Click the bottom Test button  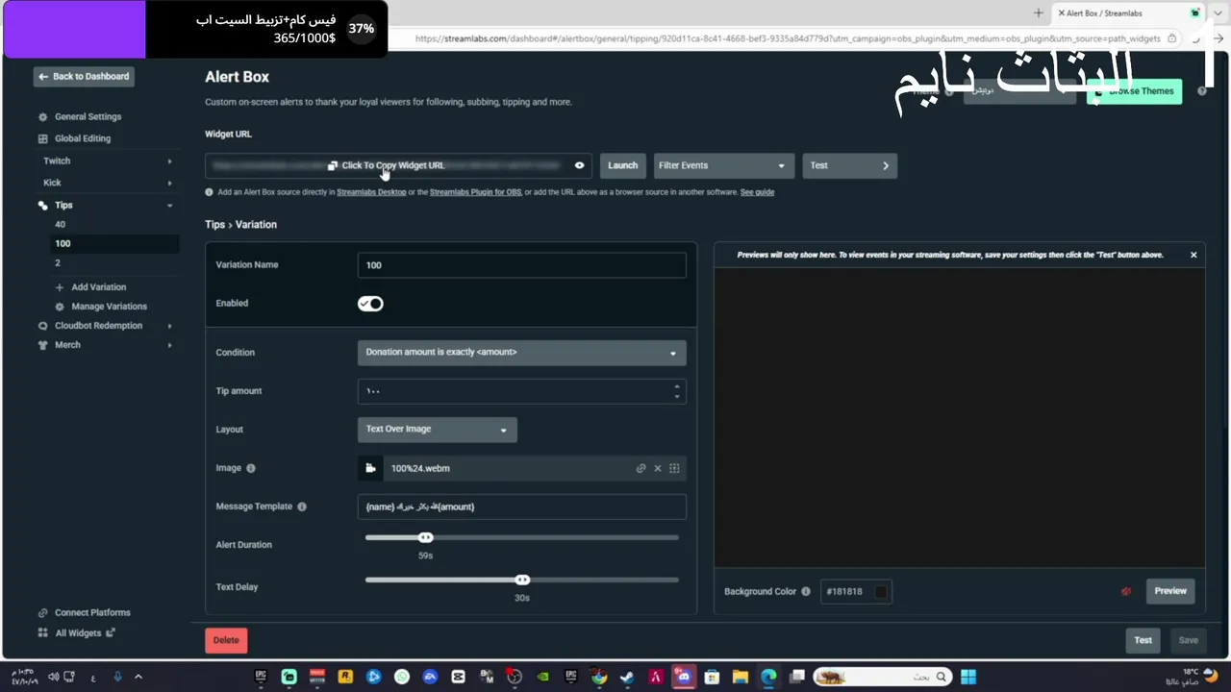pyautogui.click(x=1143, y=640)
